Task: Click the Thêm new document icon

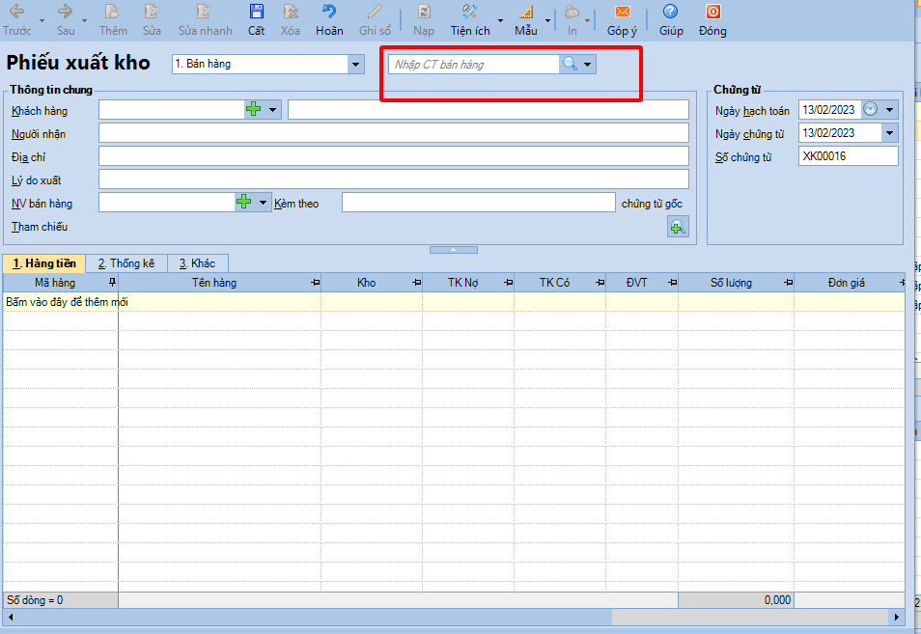Action: [x=112, y=12]
